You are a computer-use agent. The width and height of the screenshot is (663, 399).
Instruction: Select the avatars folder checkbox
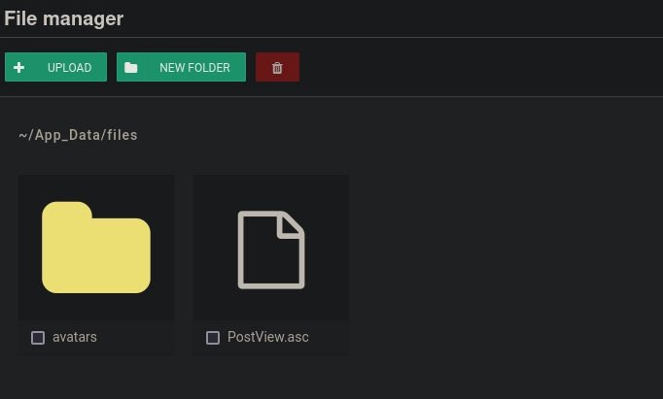point(38,338)
